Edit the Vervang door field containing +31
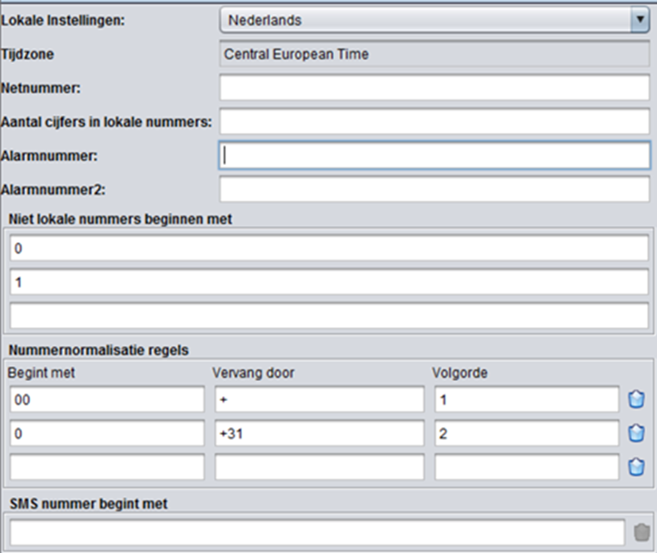 tap(319, 433)
